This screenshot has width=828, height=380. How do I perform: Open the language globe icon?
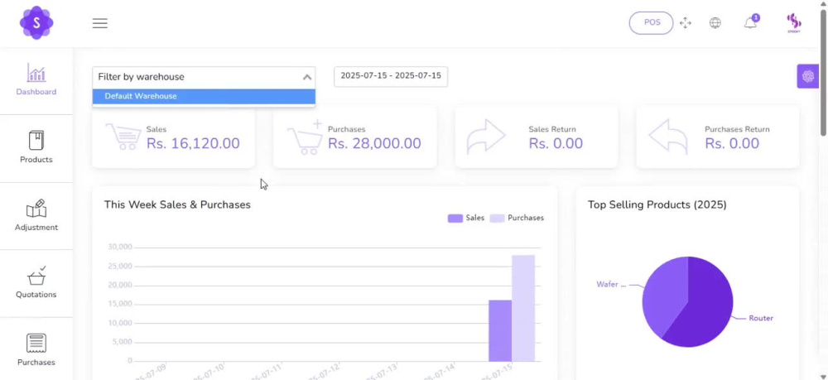pos(715,23)
